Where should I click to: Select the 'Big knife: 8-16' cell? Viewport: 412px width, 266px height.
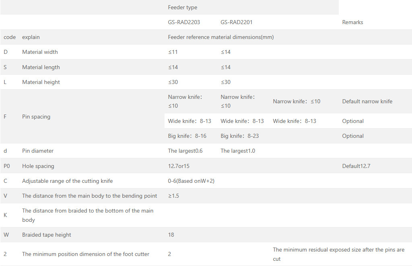click(x=187, y=136)
